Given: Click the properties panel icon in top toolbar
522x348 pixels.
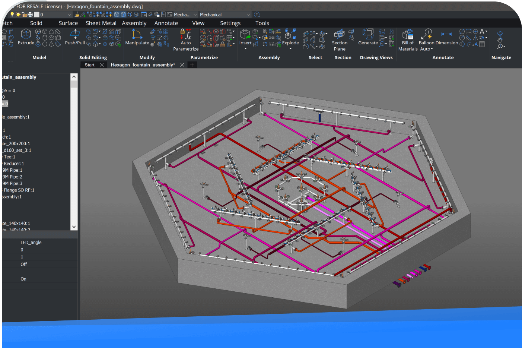Looking at the screenshot, I should tap(144, 15).
